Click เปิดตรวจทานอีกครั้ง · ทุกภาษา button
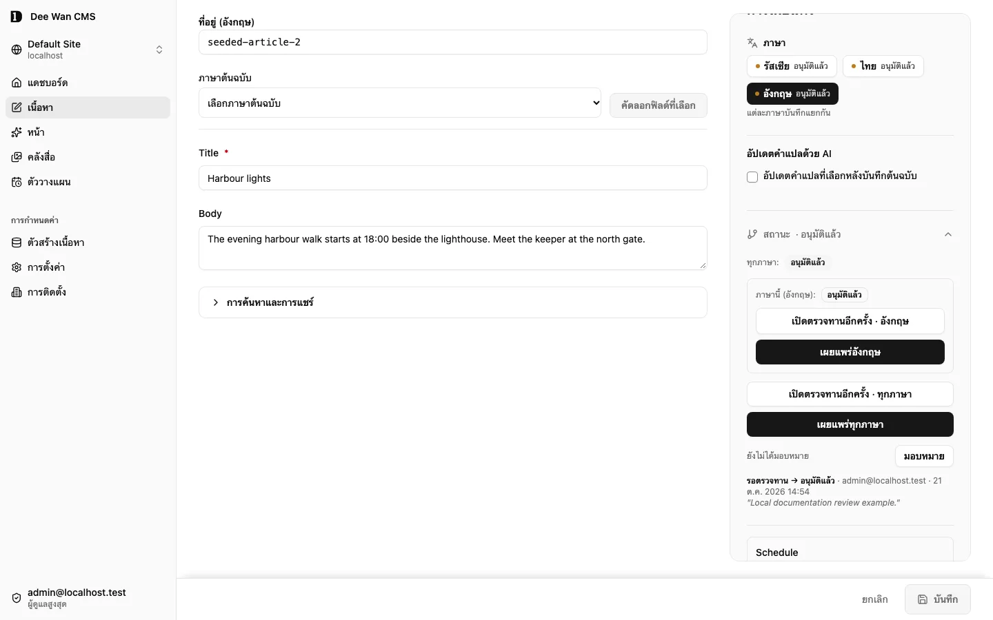 click(x=850, y=394)
